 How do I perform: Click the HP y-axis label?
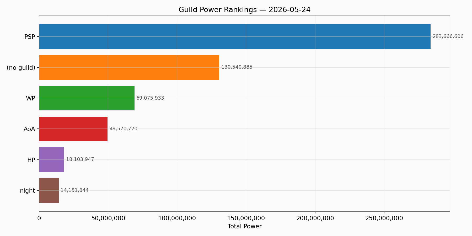coord(31,160)
